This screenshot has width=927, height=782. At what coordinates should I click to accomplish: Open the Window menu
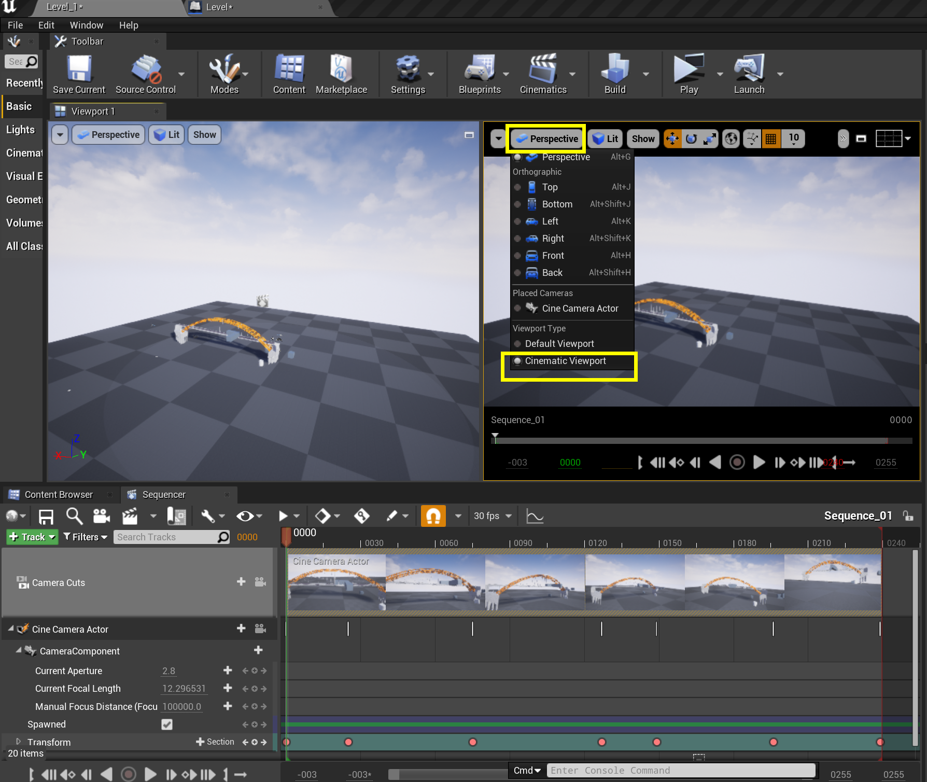click(x=87, y=25)
